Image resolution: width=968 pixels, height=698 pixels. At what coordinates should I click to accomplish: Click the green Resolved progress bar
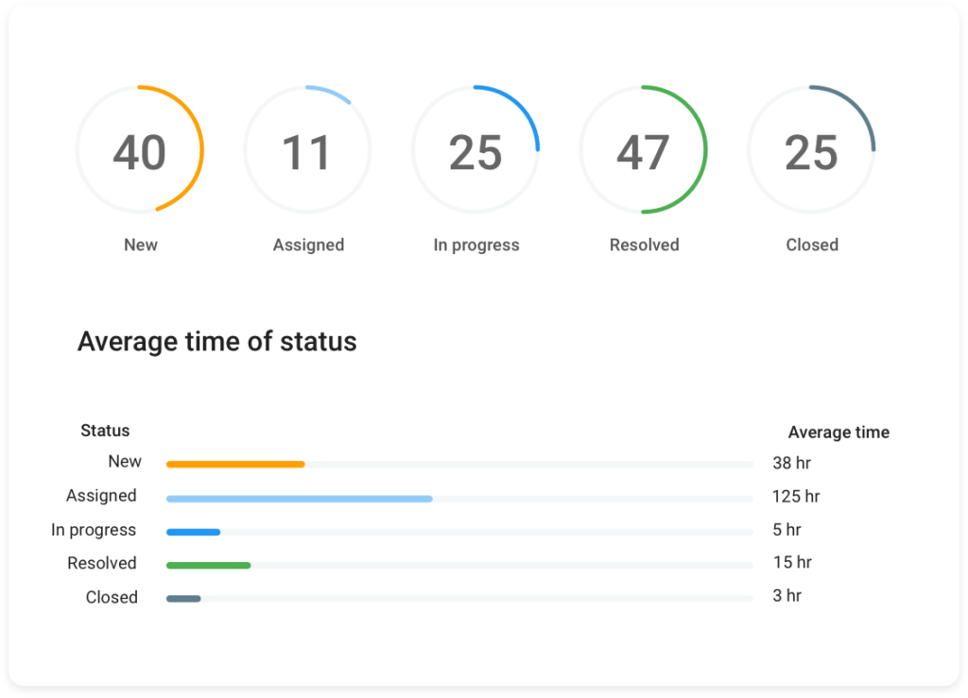(208, 566)
